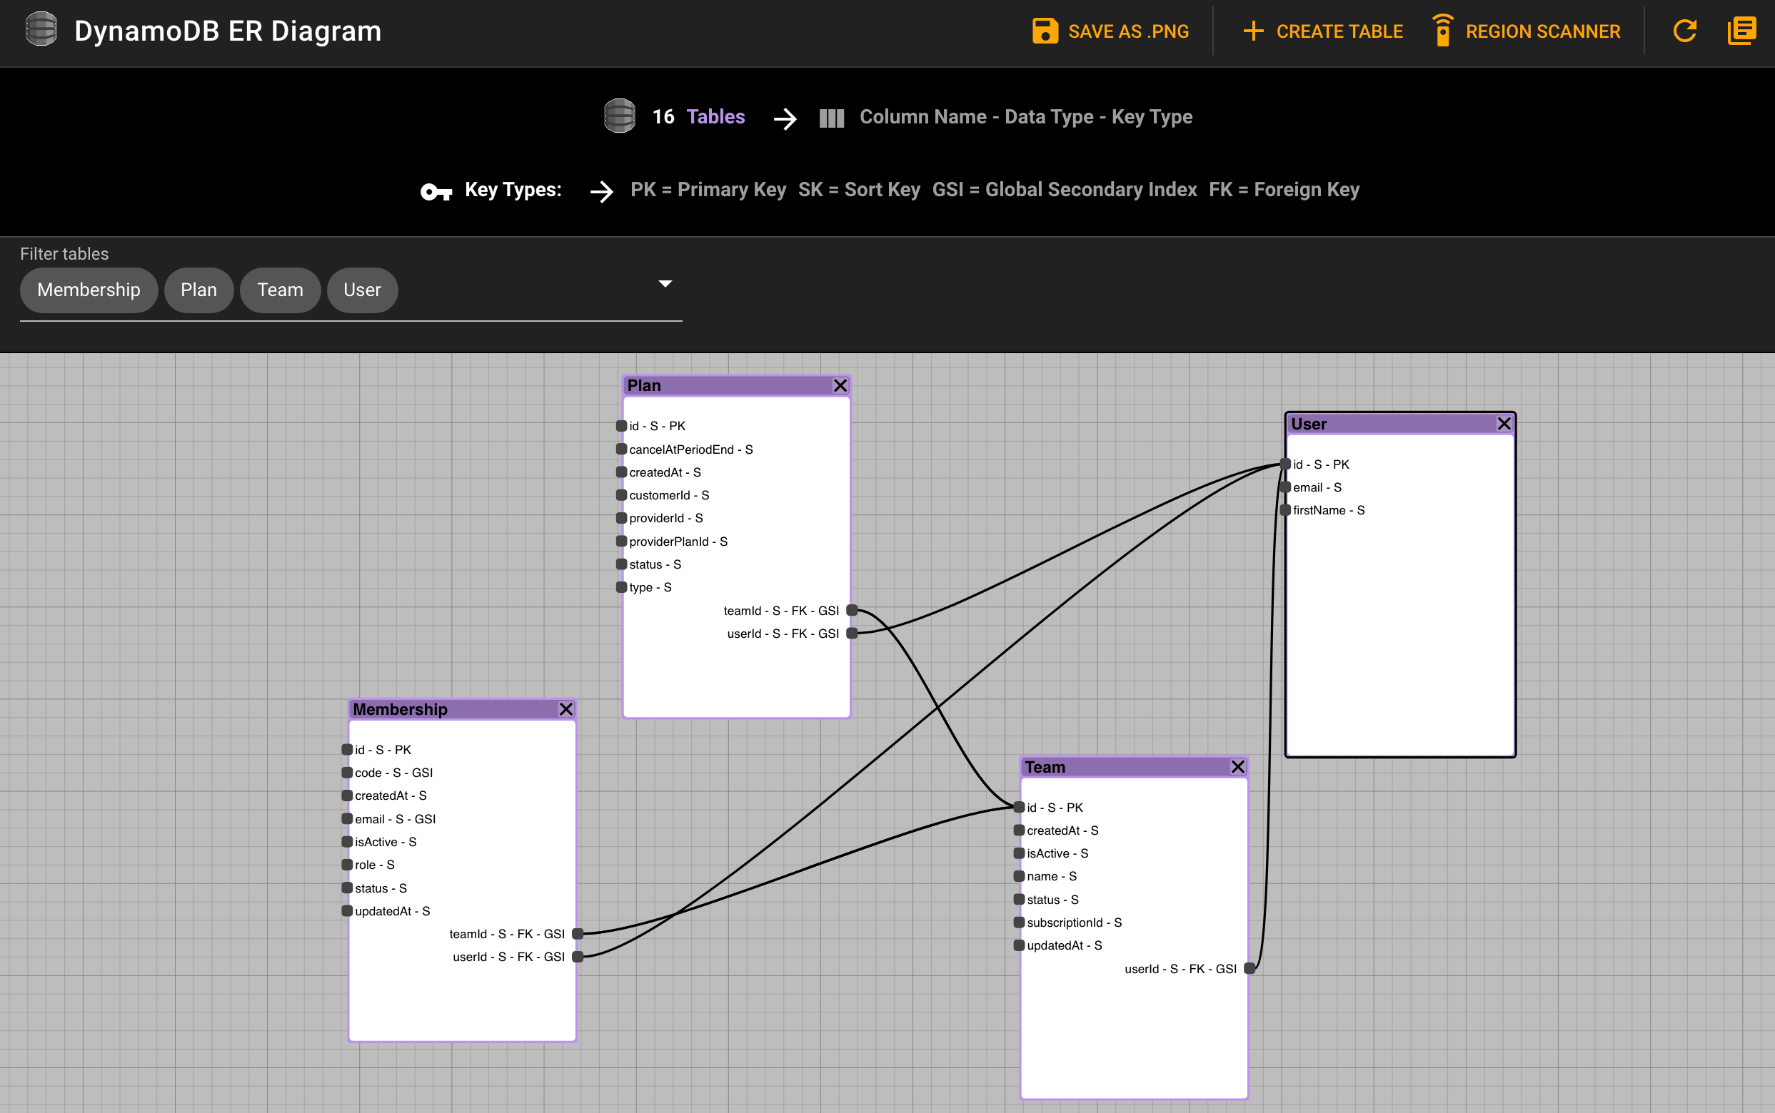
Task: Click 'SK = Sort Key' legend text
Action: (x=859, y=190)
